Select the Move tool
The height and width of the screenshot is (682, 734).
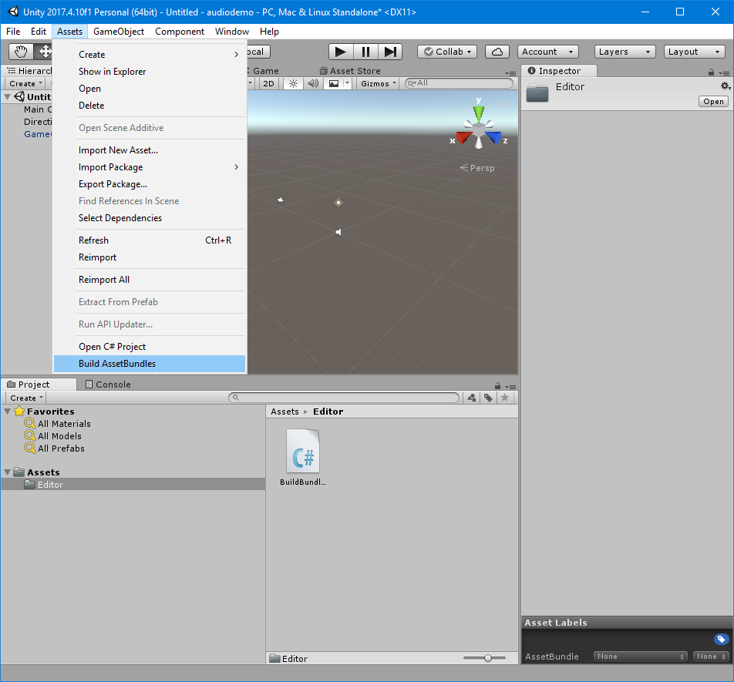[x=45, y=52]
